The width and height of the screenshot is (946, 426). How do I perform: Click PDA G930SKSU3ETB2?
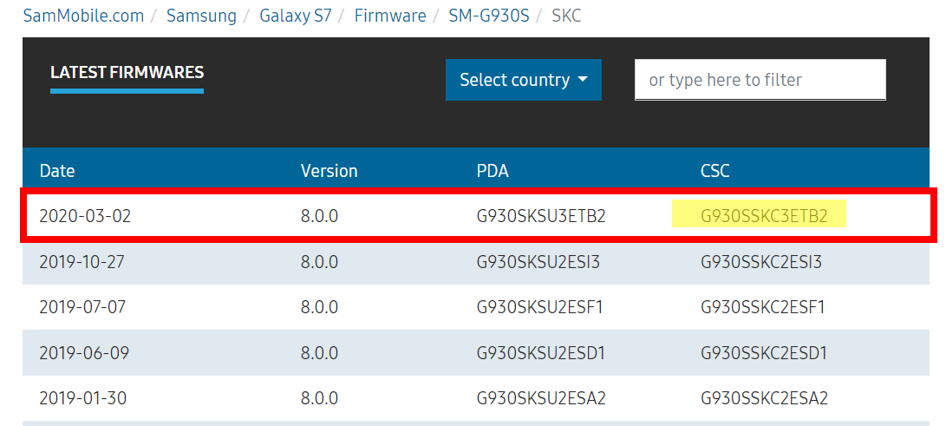click(540, 216)
